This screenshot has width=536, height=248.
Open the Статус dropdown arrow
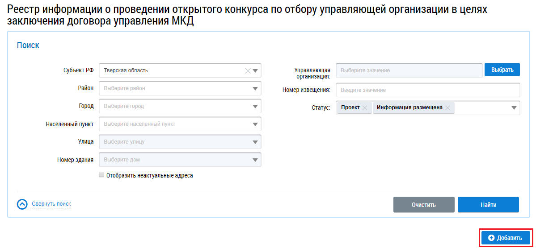[x=514, y=108]
